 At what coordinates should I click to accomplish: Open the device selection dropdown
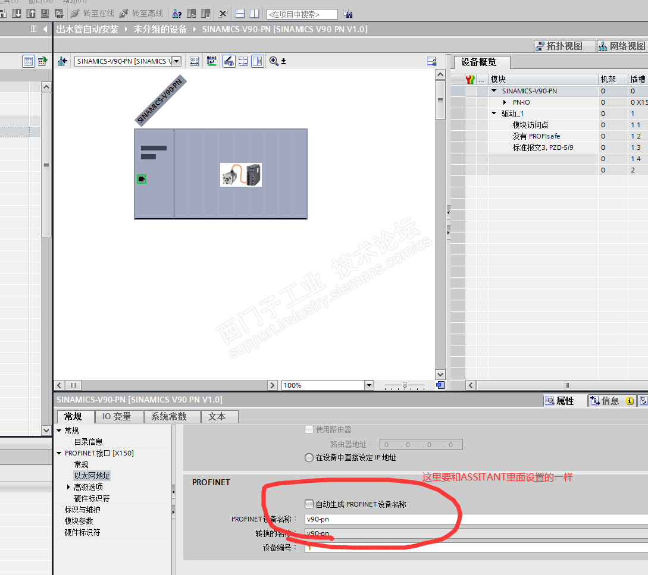177,61
